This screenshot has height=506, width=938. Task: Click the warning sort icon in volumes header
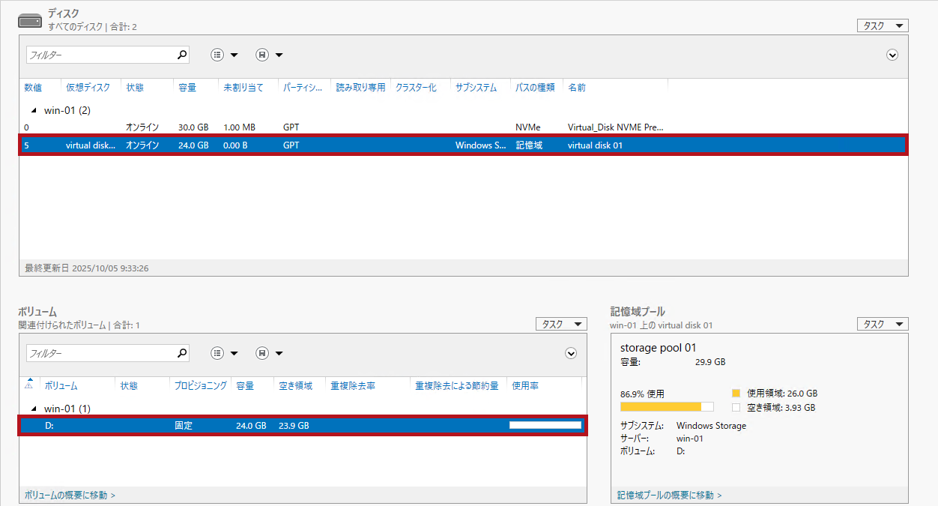pos(28,385)
